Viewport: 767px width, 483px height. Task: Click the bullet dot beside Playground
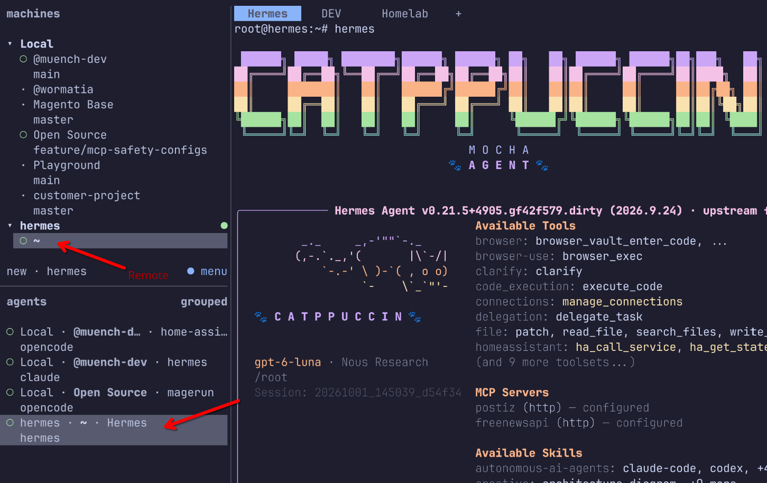[x=23, y=165]
